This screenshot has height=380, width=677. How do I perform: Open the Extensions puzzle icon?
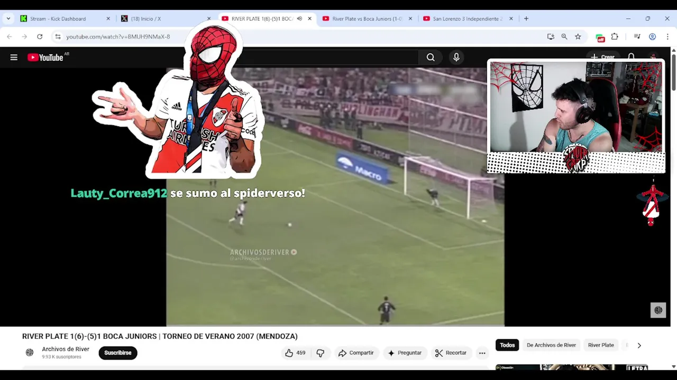click(615, 36)
